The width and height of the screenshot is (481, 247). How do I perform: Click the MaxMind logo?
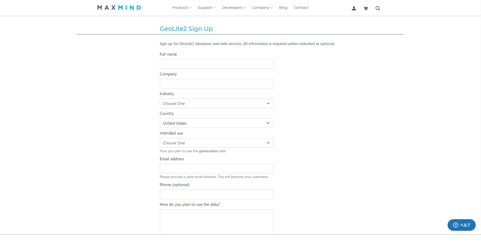click(119, 8)
